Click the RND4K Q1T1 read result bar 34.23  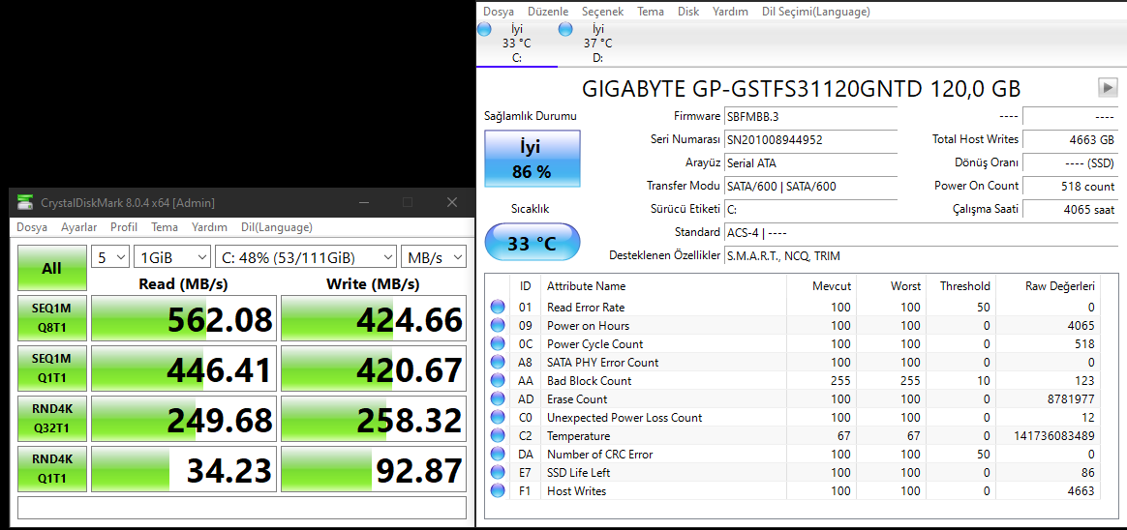(x=184, y=467)
